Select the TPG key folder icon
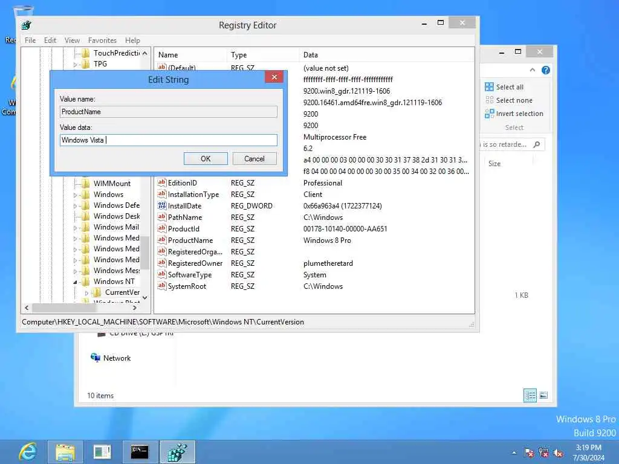The height and width of the screenshot is (464, 619). [x=86, y=64]
